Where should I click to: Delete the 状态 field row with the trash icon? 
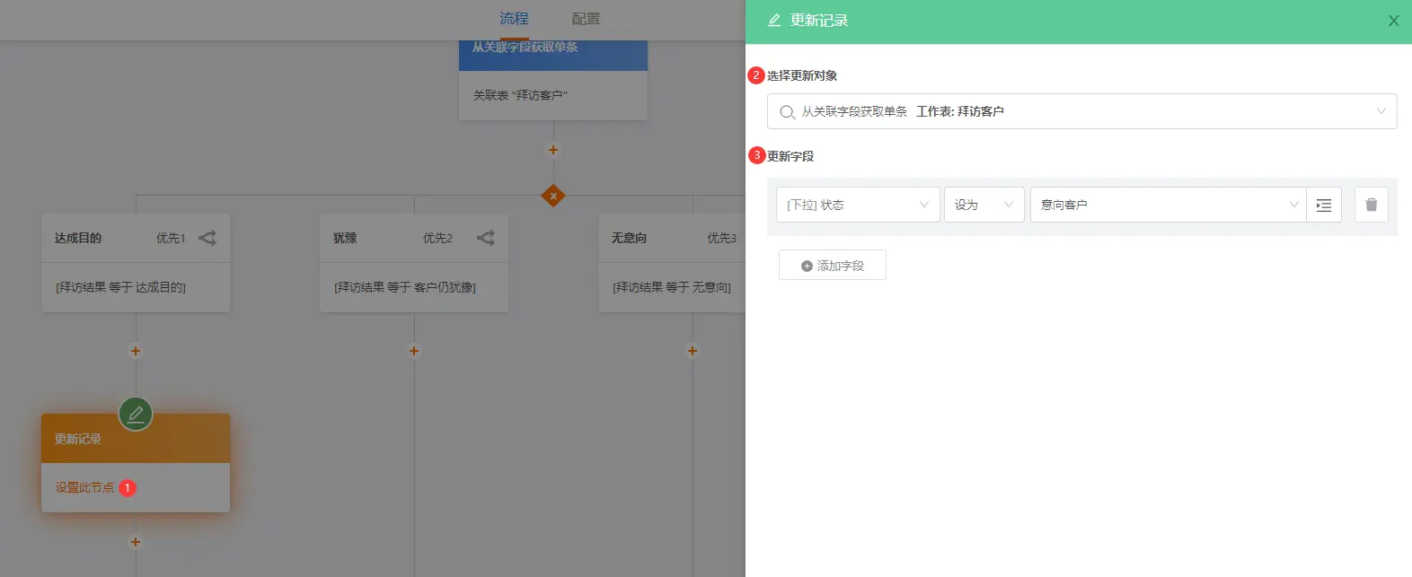(1371, 205)
